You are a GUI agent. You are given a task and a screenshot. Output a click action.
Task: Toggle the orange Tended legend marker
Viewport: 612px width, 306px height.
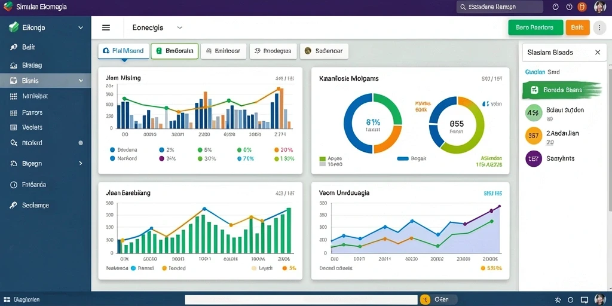tap(164, 268)
